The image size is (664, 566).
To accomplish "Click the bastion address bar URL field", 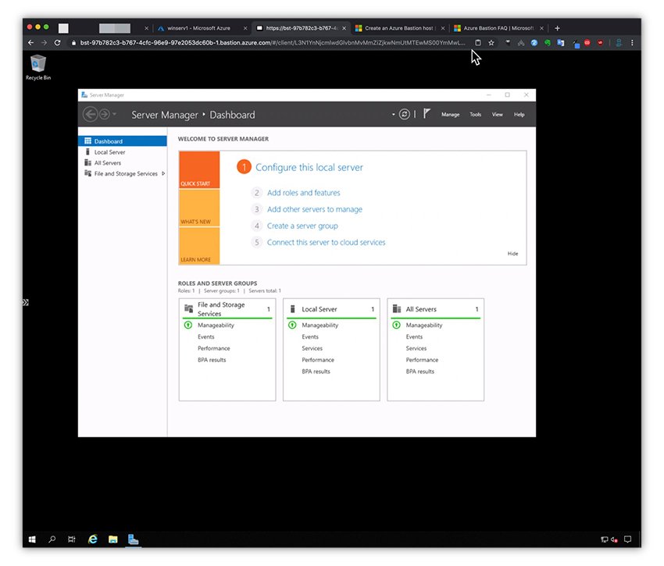I will (234, 42).
